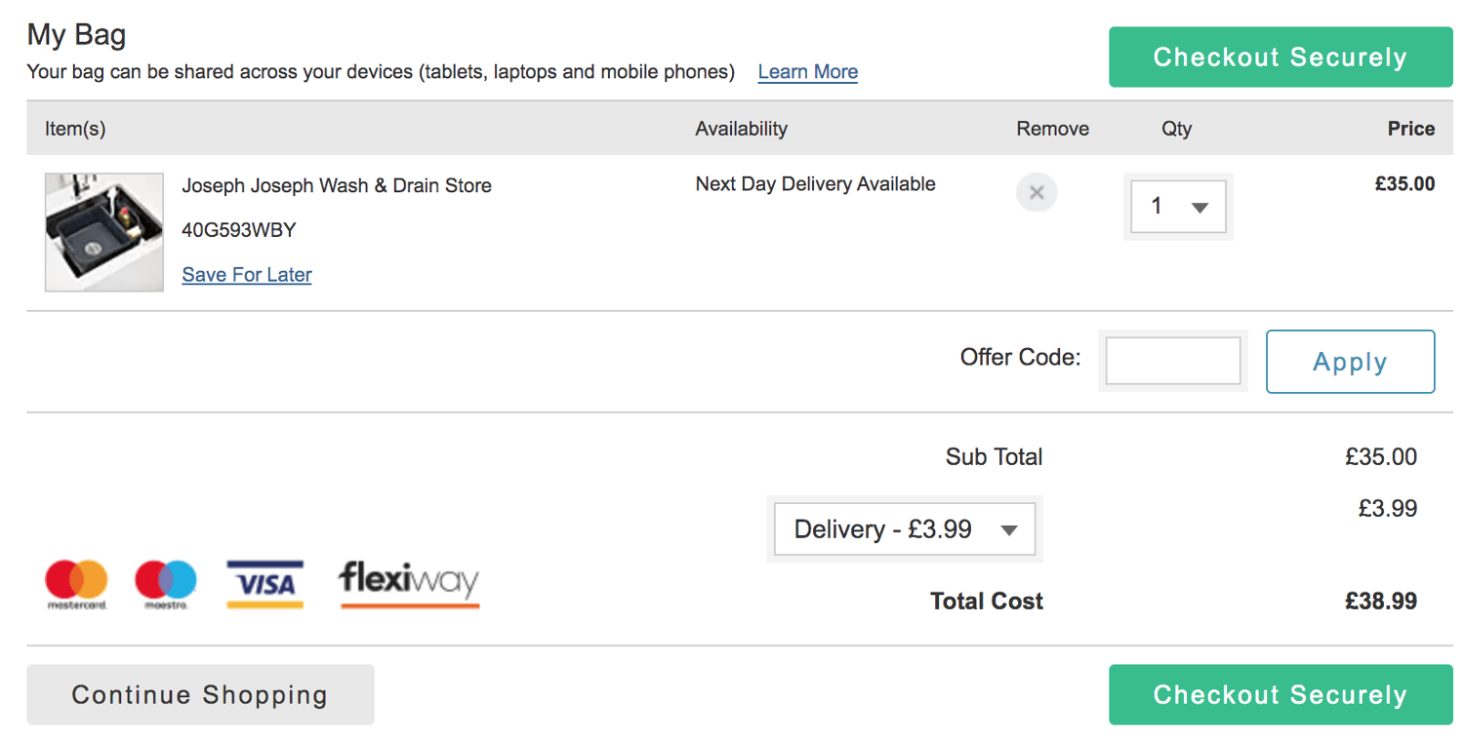Expand the Delivery - £3.99 dropdown

coord(905,529)
